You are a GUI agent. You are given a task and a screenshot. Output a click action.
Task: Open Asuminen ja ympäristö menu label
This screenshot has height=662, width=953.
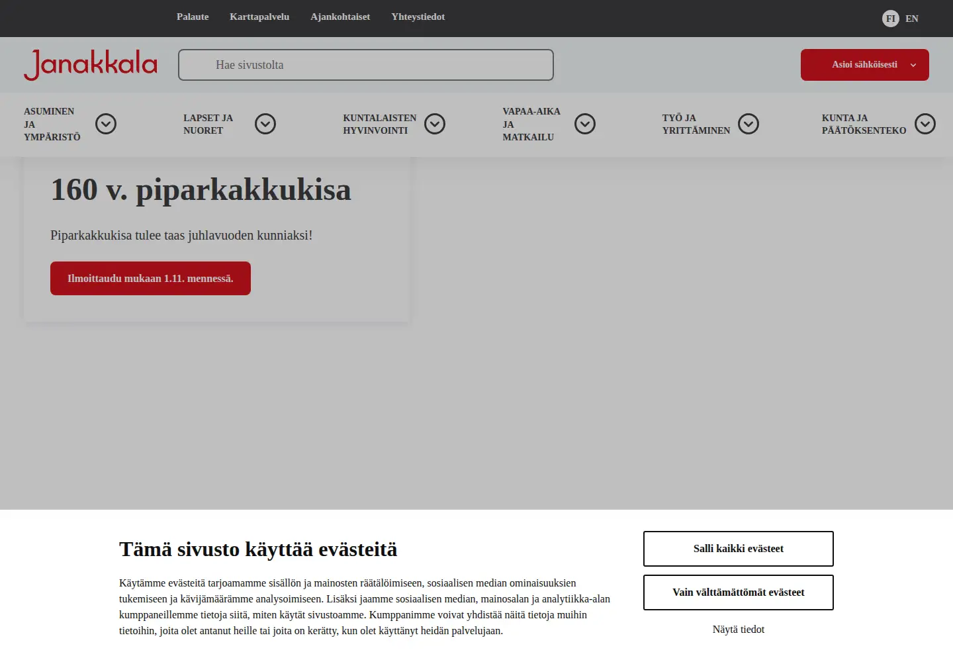52,124
